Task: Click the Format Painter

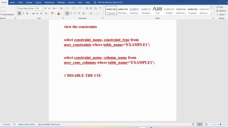Action: point(7,15)
